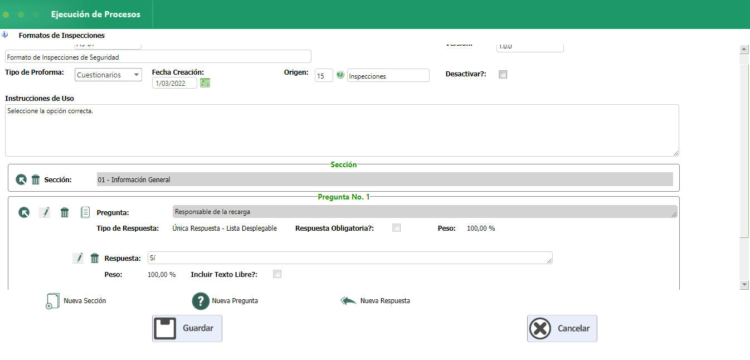Click the document icon beside Pregunta label
750x360 pixels.
pyautogui.click(x=85, y=212)
